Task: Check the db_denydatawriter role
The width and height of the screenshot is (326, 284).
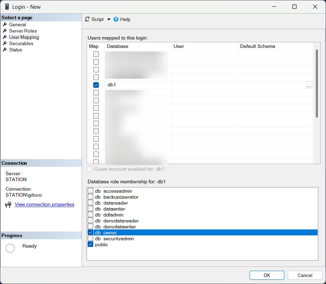Action: [x=90, y=226]
